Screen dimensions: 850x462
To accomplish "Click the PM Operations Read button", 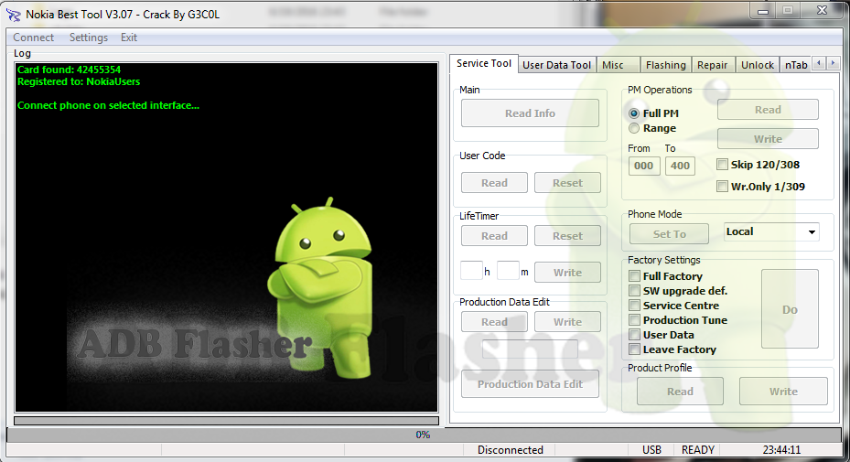I will [769, 110].
